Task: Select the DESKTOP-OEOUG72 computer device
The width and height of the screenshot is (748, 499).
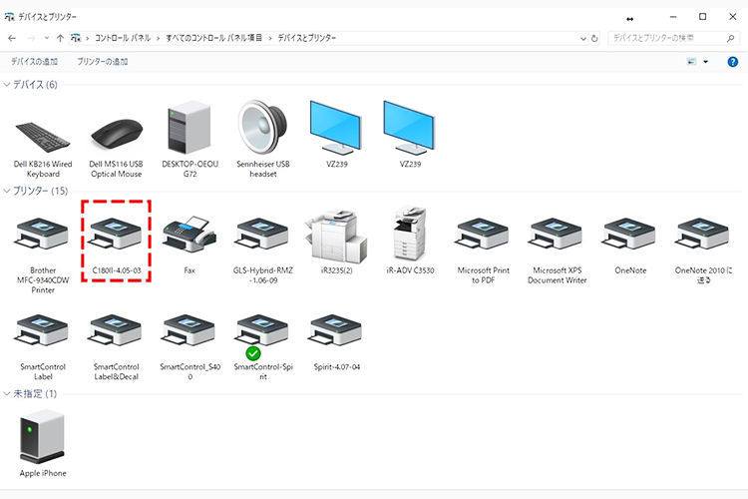Action: (x=189, y=141)
